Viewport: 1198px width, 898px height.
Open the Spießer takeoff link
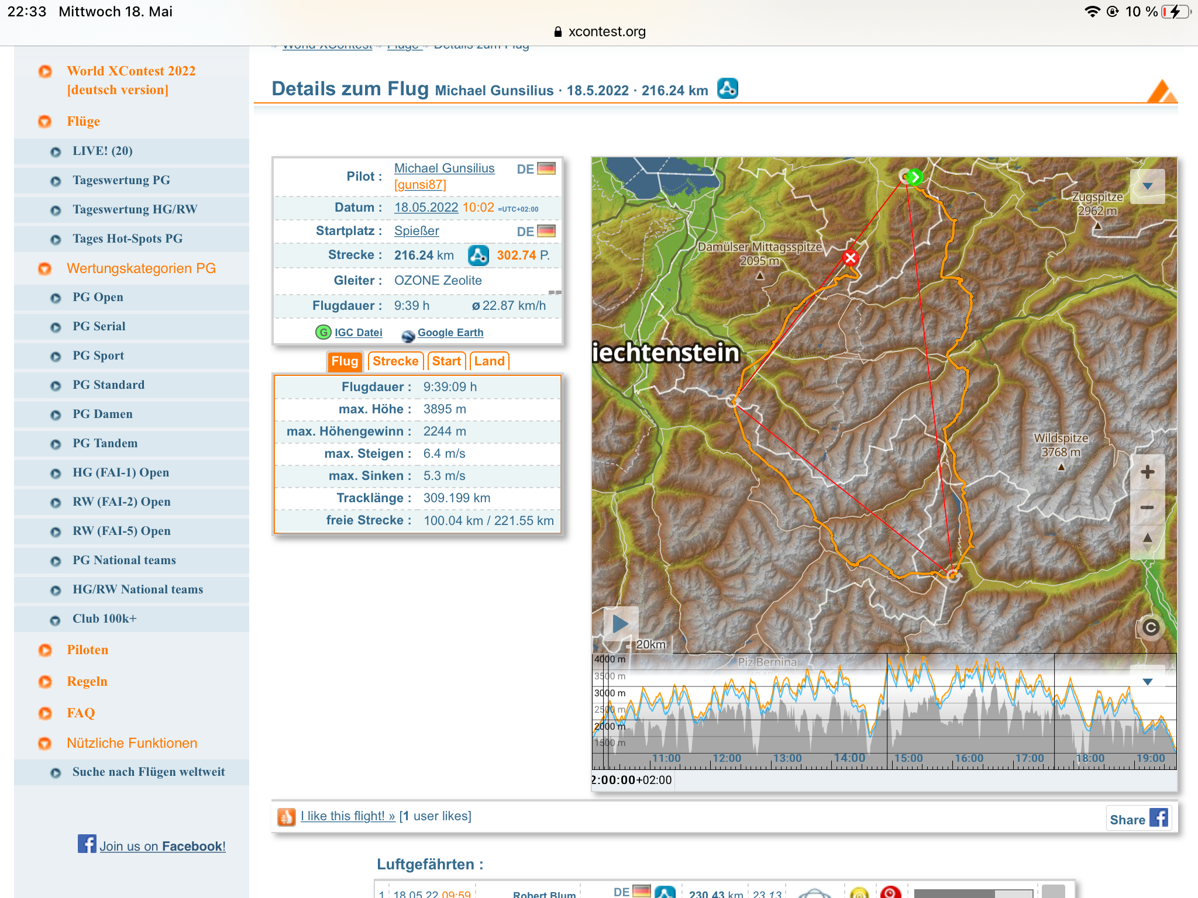416,231
